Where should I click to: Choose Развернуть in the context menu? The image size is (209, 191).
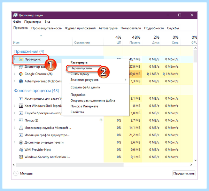79,62
